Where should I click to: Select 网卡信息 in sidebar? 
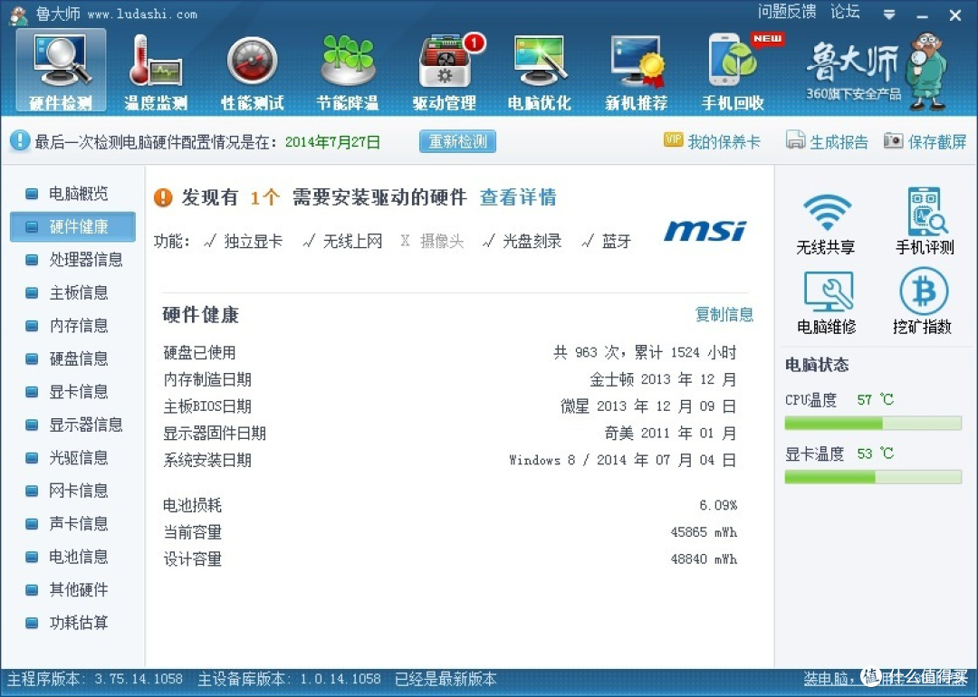coord(72,492)
